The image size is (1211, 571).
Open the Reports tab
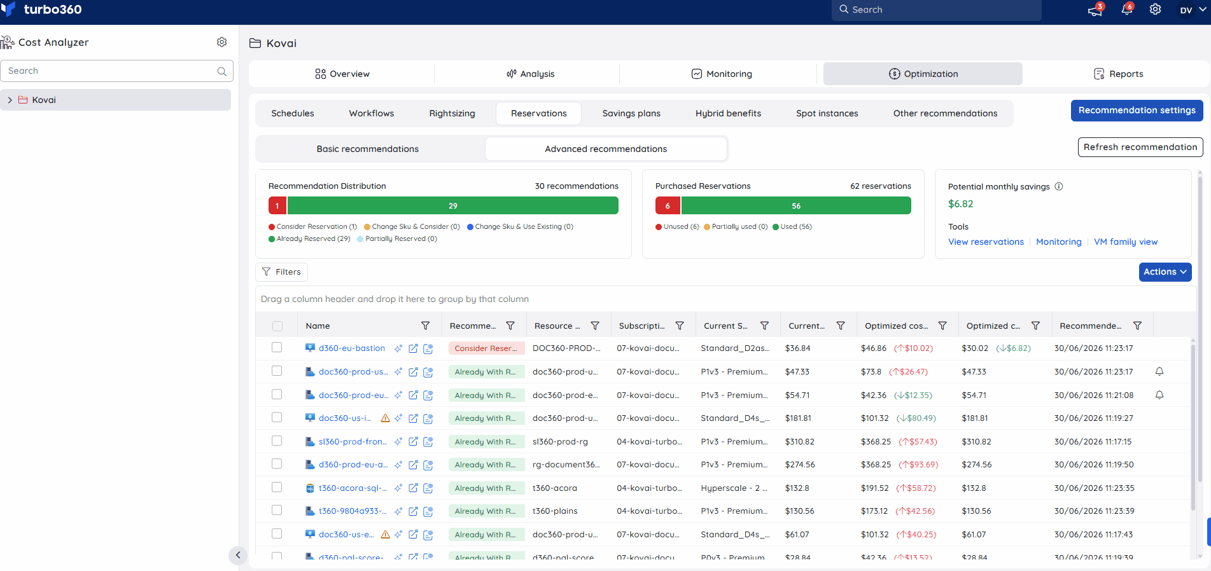point(1117,74)
